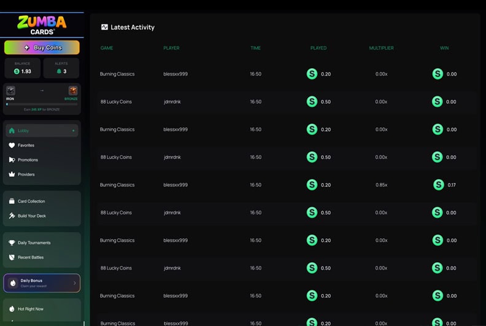Open the alerts bell icon
The image size is (486, 326).
click(x=59, y=71)
